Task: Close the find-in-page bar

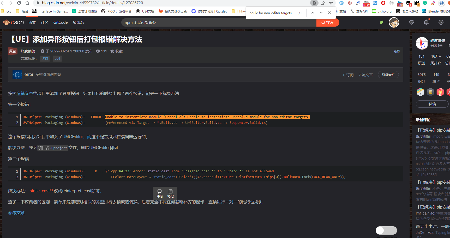Action: tap(329, 13)
